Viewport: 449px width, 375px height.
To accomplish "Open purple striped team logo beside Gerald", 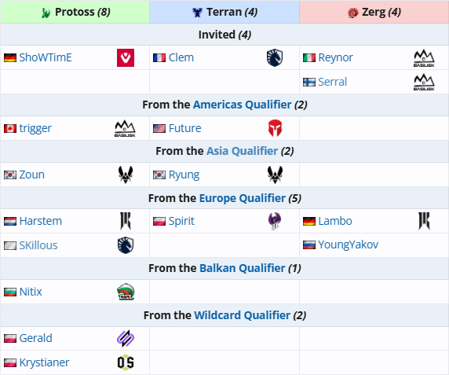I will [x=126, y=338].
